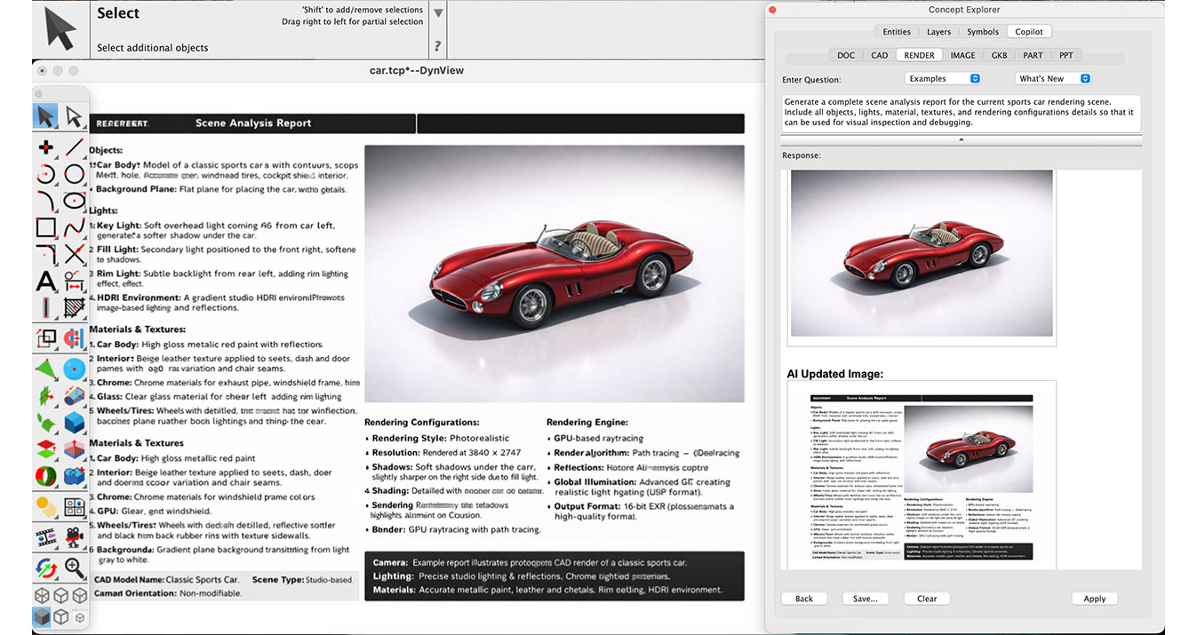The height and width of the screenshot is (635, 1197).
Task: Pick the red Point tool
Action: (45, 147)
